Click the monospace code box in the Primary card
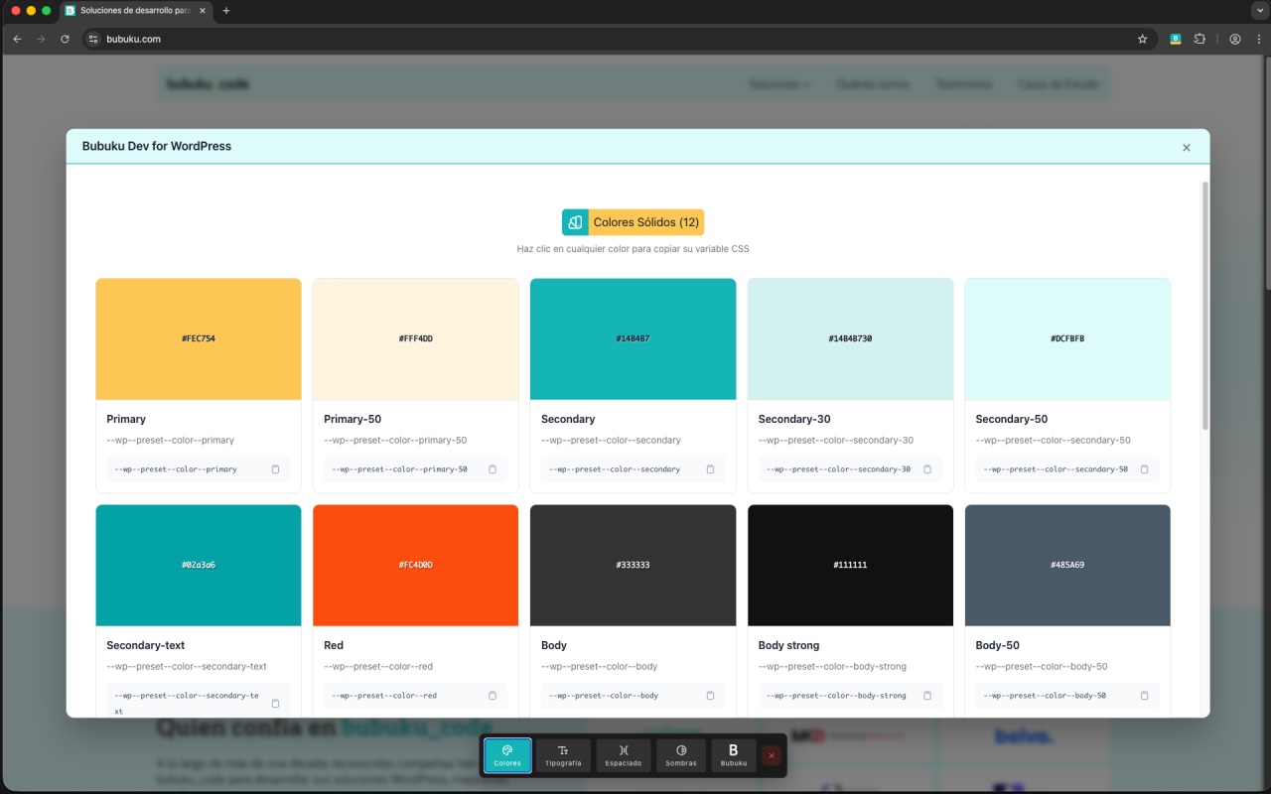The image size is (1271, 794). [x=199, y=469]
